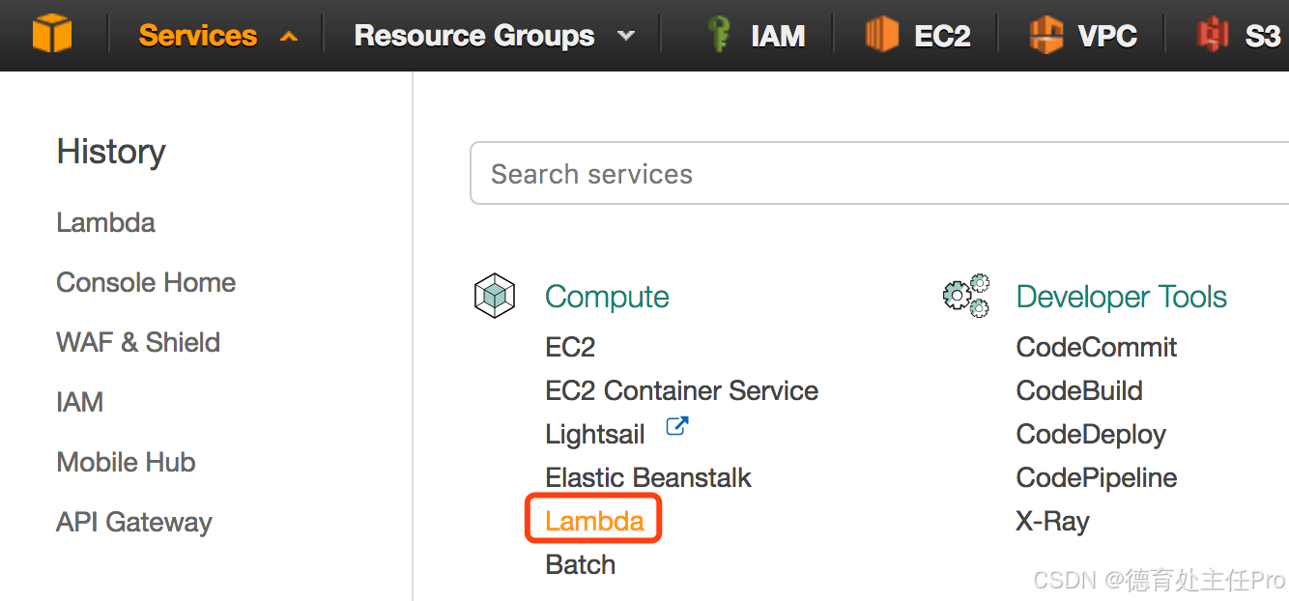Open IAM shortcut in top bar
1289x601 pixels.
(778, 36)
